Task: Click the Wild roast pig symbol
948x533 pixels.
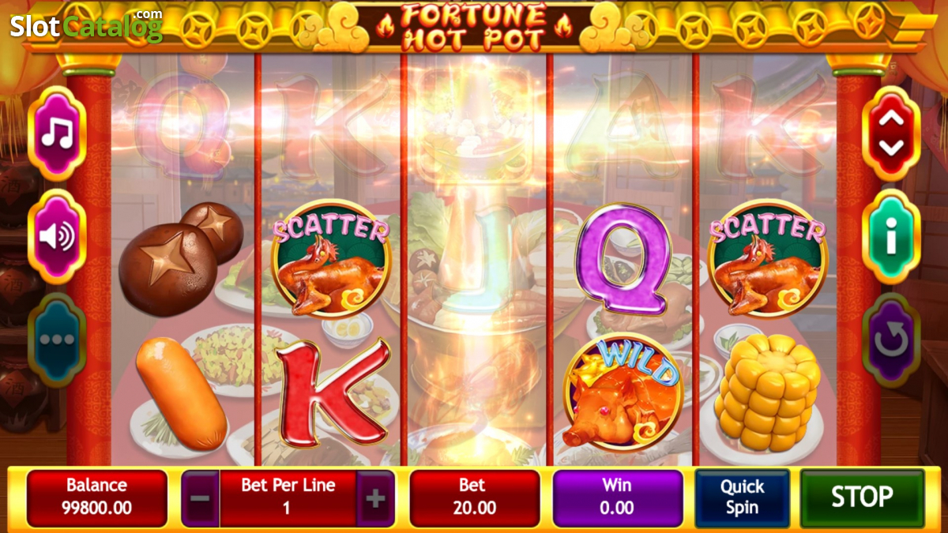Action: 623,392
